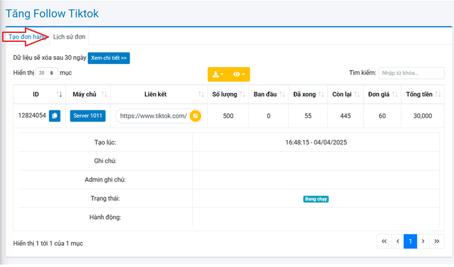The width and height of the screenshot is (454, 267).
Task: Click the Server 1011 badge
Action: click(x=88, y=116)
